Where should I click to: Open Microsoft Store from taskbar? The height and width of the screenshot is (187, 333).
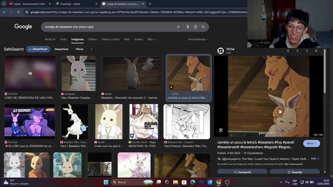coord(184,182)
